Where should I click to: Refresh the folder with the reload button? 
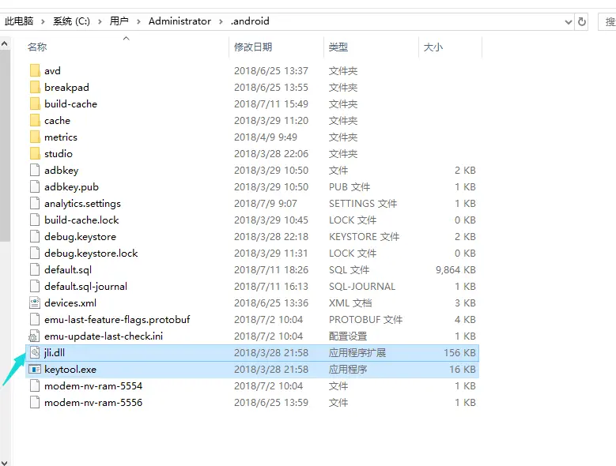pos(582,21)
